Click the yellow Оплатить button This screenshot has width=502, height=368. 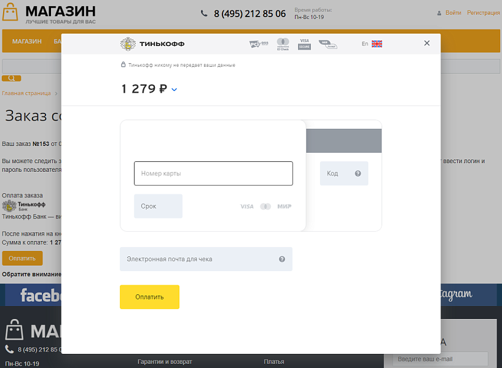point(149,296)
